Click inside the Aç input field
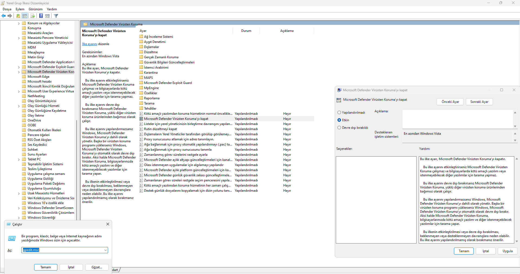520x274 pixels. 63,250
